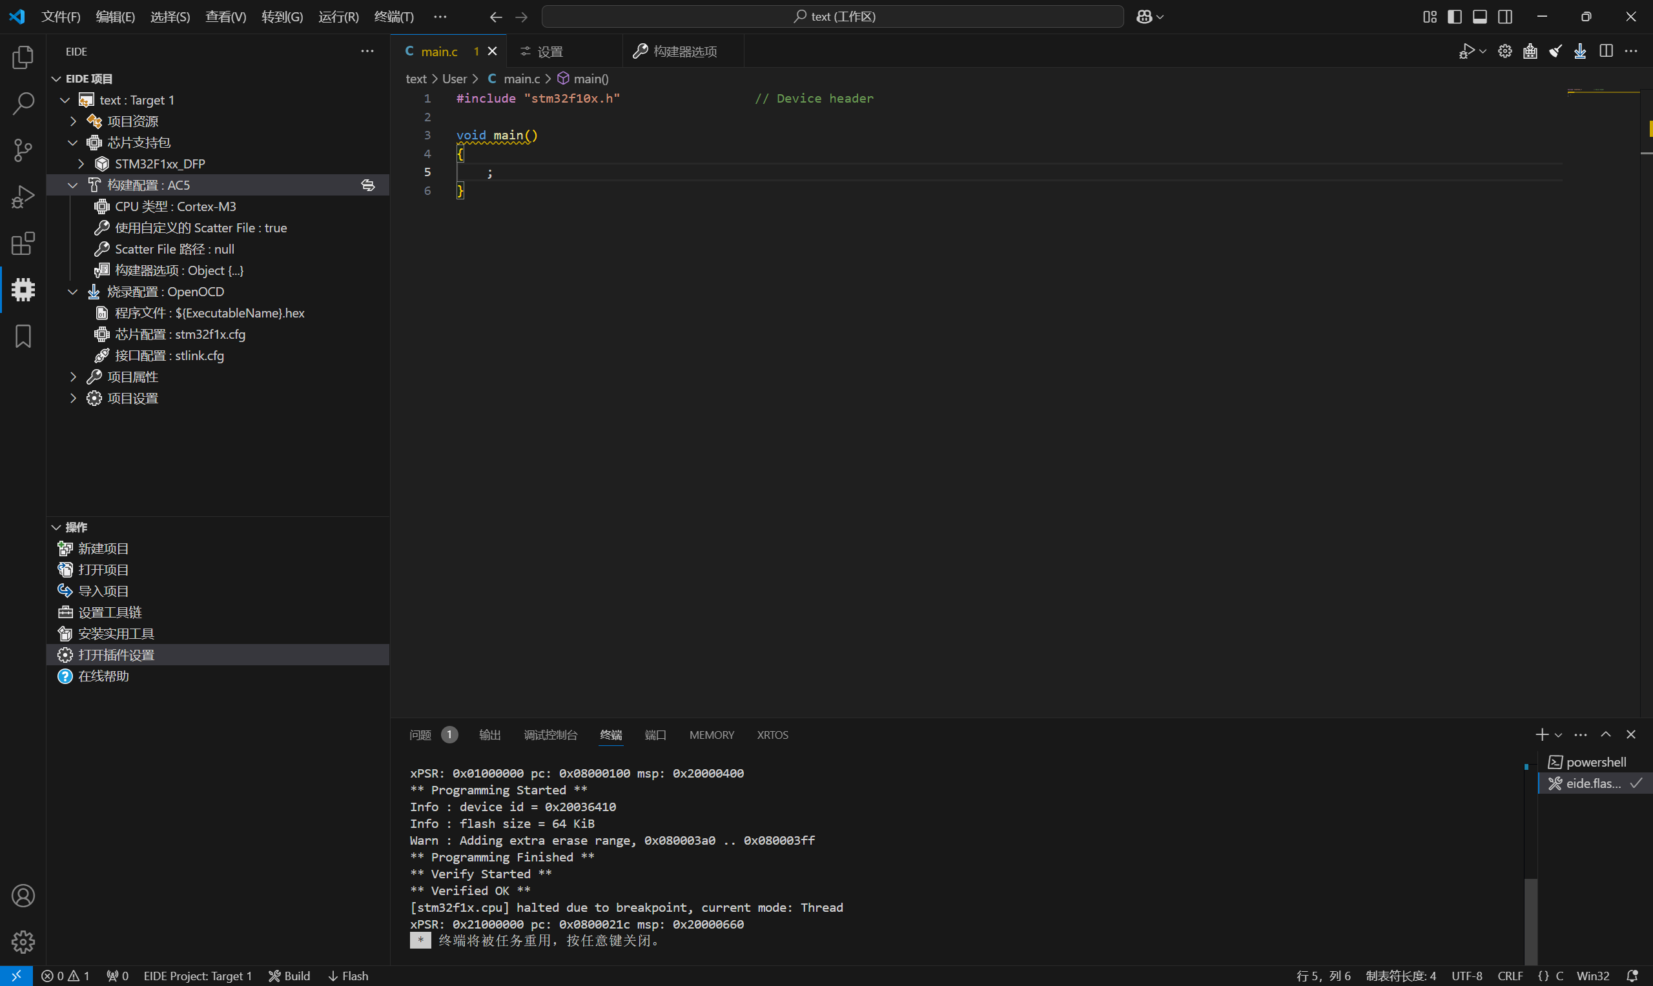The height and width of the screenshot is (986, 1653).
Task: Collapse the 烧录配置 : OpenOCD node
Action: 73,292
